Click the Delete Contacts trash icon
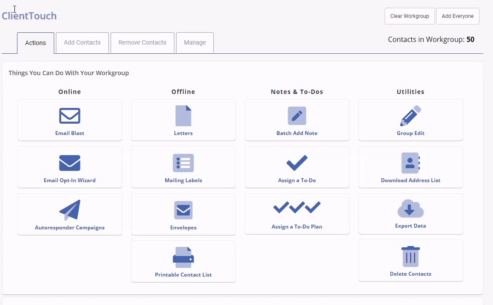The height and width of the screenshot is (305, 493). click(411, 256)
